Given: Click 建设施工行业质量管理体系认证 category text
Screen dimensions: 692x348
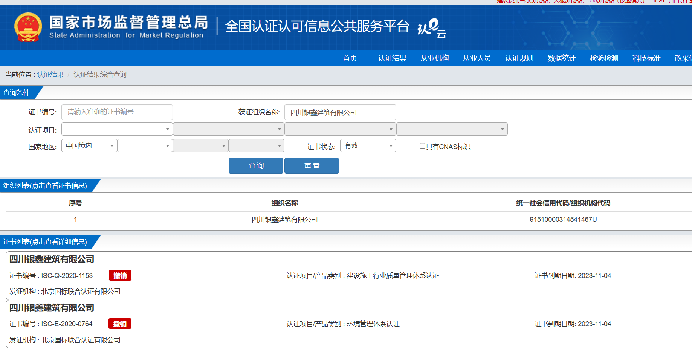Looking at the screenshot, I should [393, 276].
